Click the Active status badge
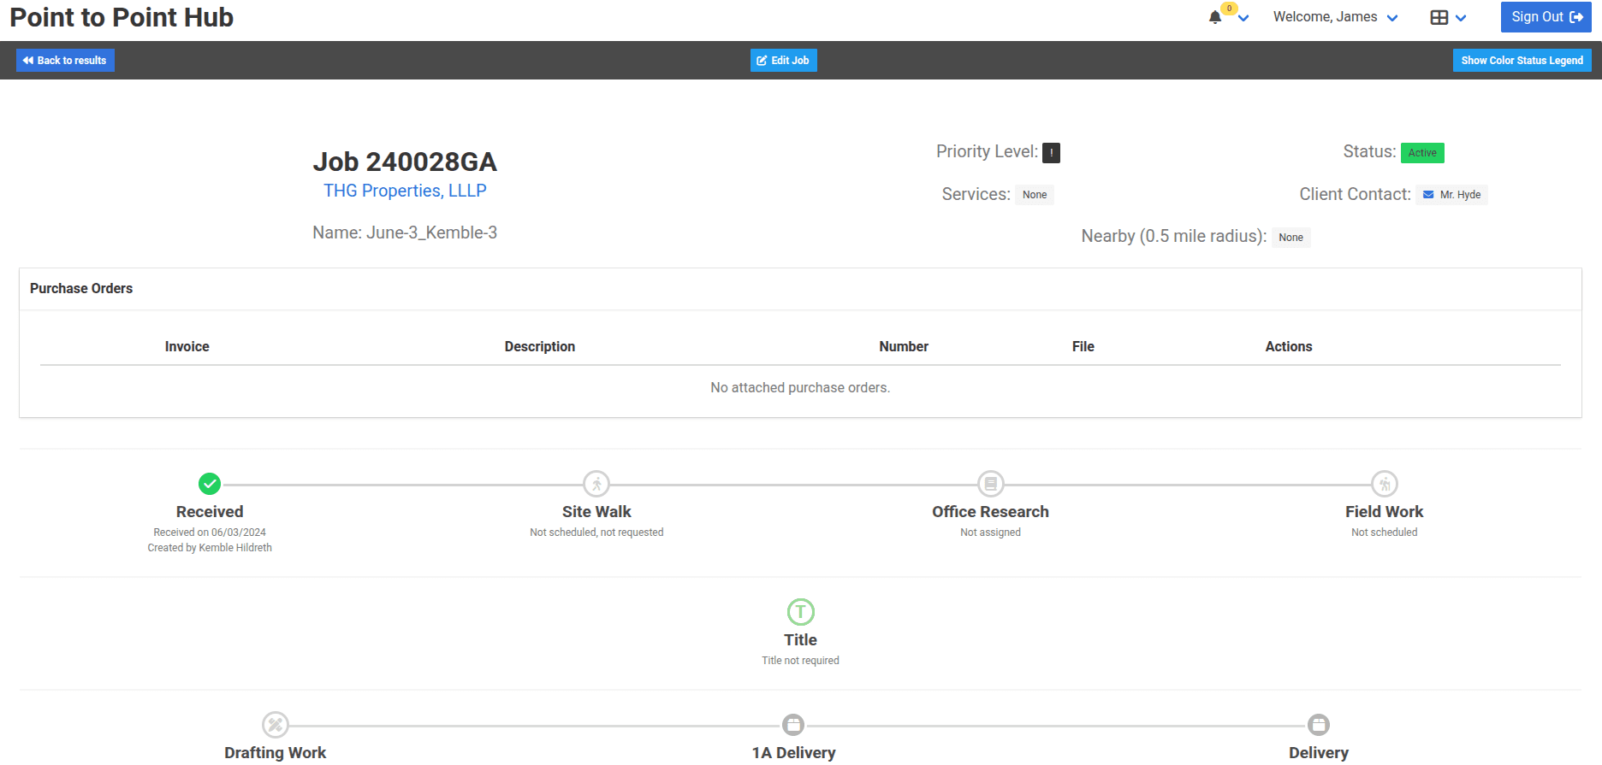 click(x=1422, y=153)
